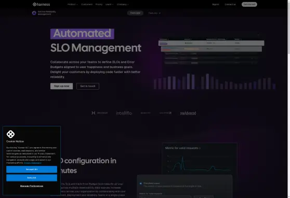Click the OneAdvanced customer logo

[188, 113]
